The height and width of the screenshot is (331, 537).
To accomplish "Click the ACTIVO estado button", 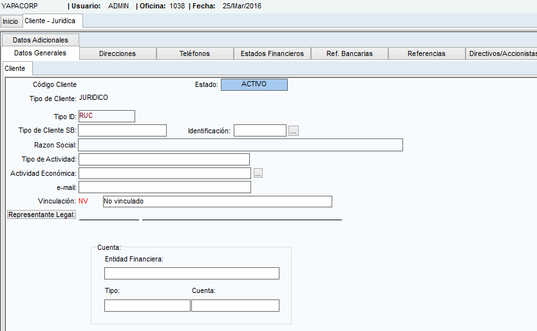I will [254, 84].
